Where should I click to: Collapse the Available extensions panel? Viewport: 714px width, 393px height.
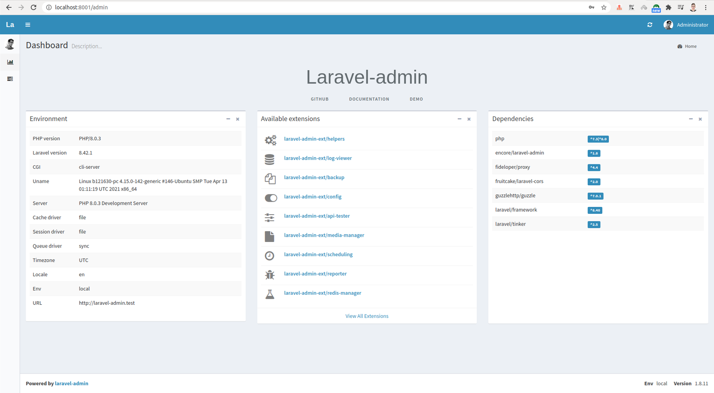coord(459,119)
